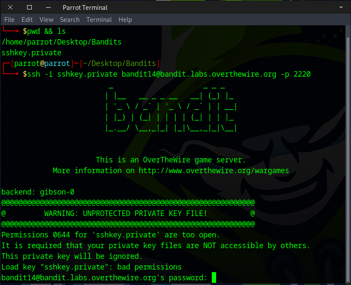The height and width of the screenshot is (285, 351).
Task: Click the UNPROTECTED PRIVATE KEY FILE warning
Action: (125, 213)
